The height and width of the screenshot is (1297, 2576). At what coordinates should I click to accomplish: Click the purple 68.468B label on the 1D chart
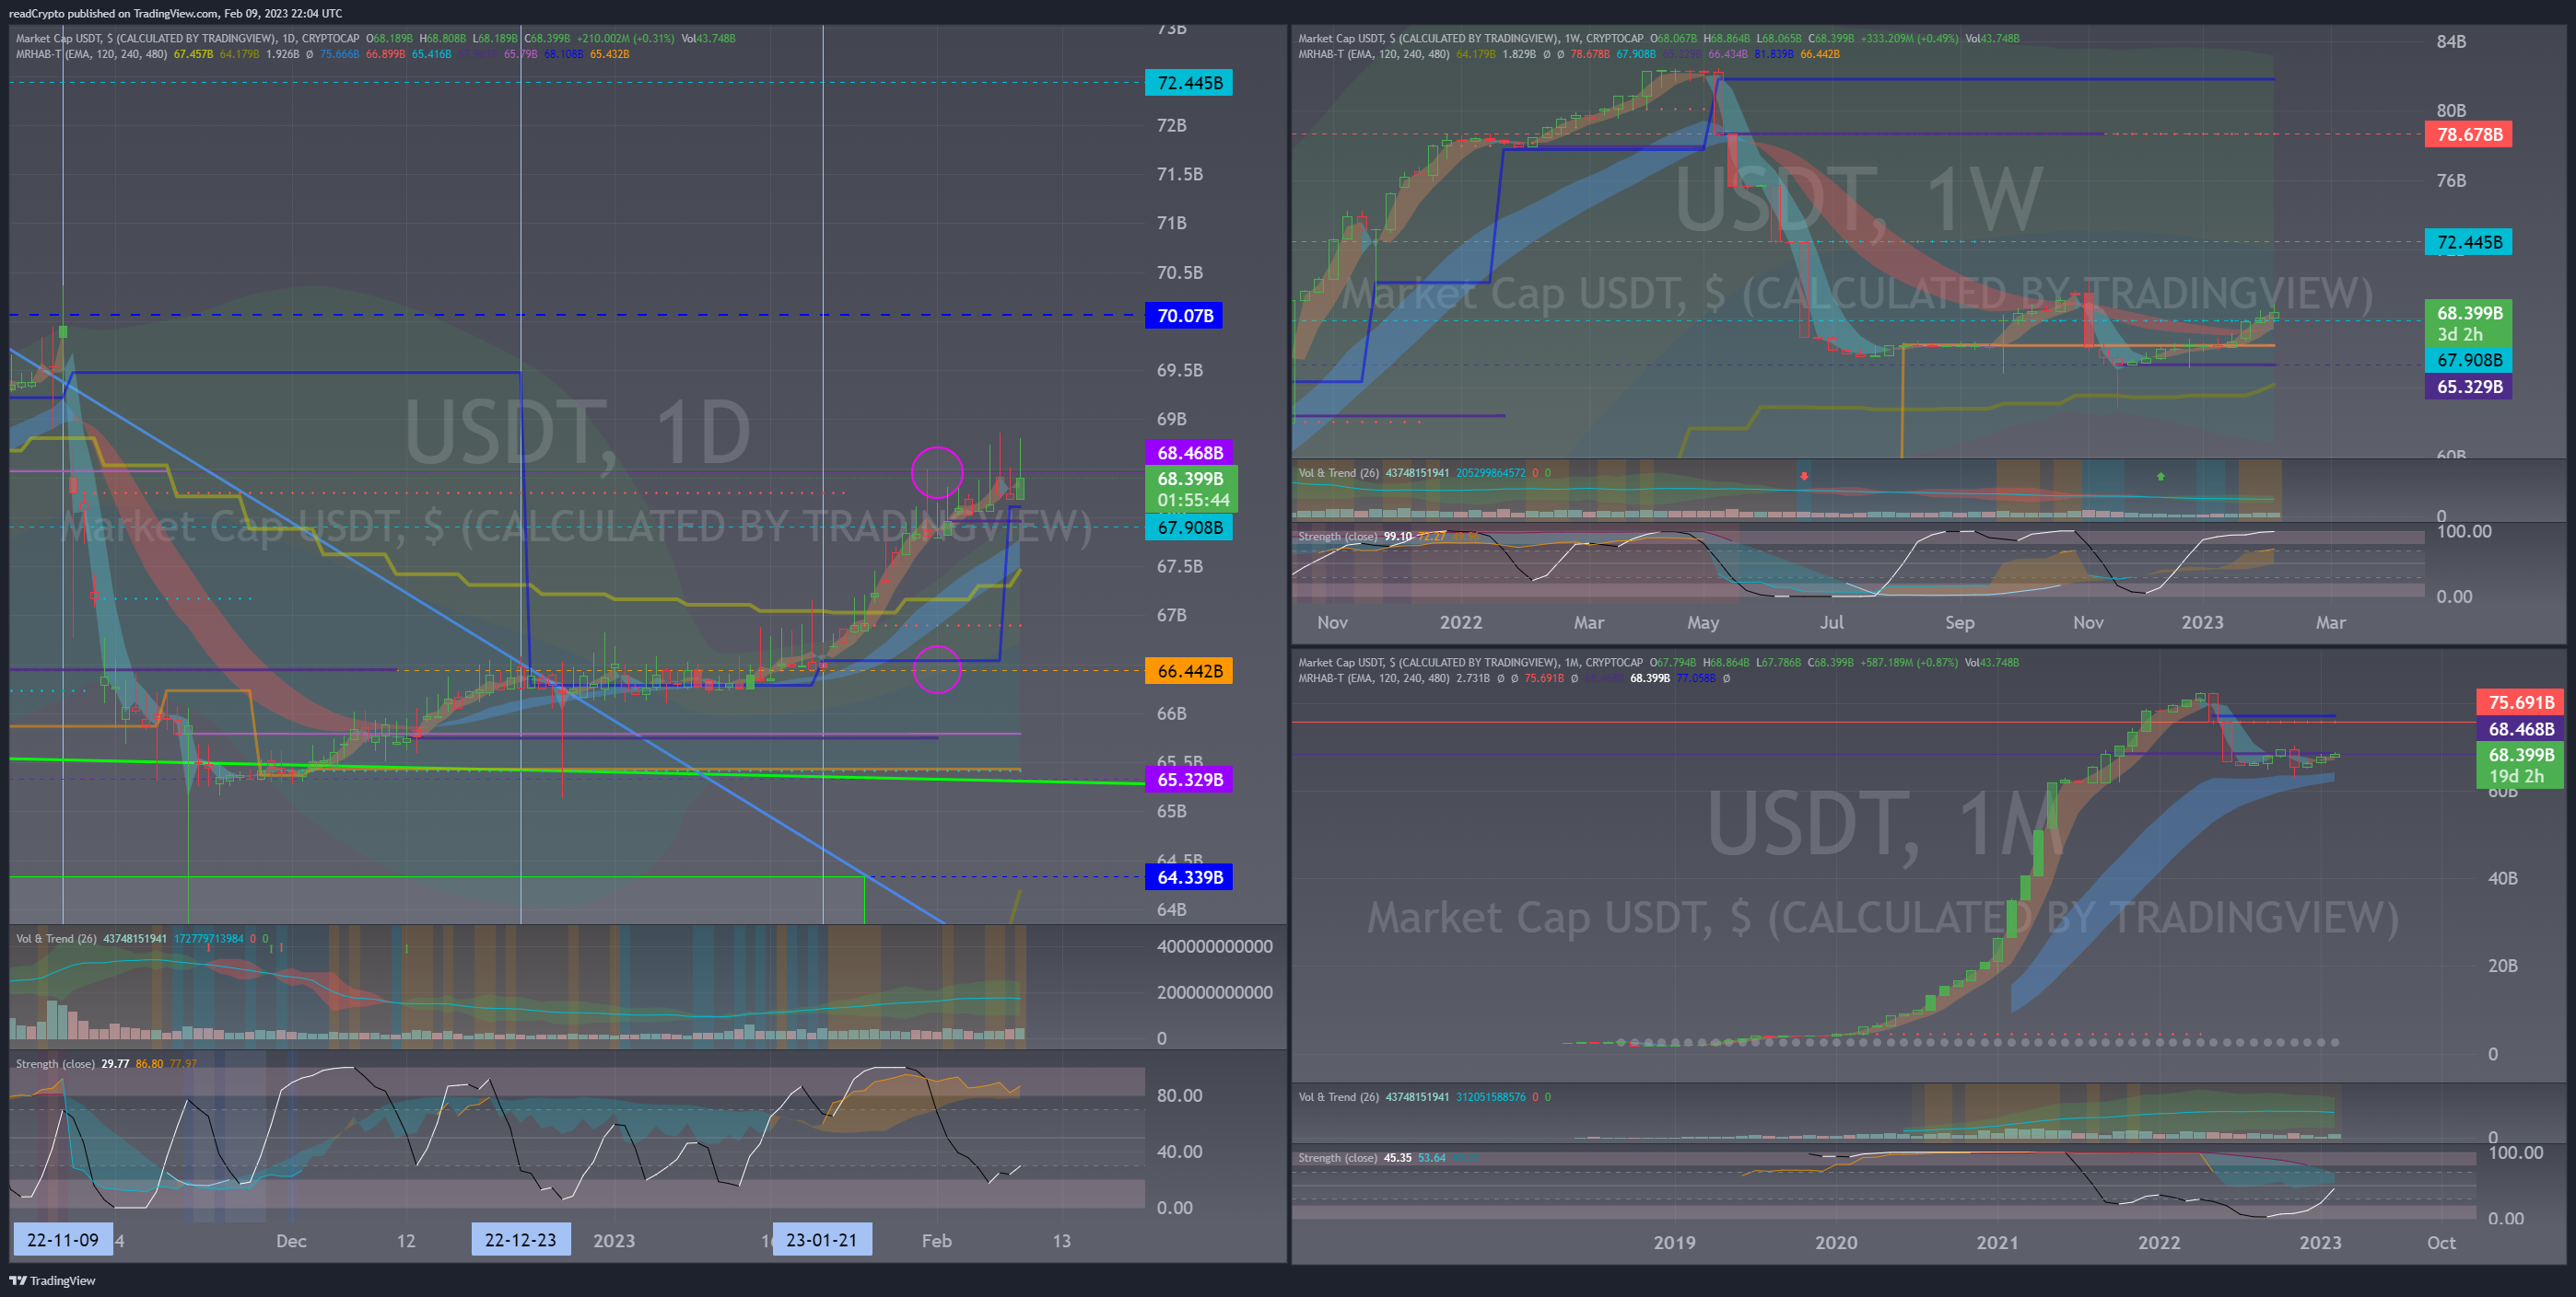[x=1189, y=453]
